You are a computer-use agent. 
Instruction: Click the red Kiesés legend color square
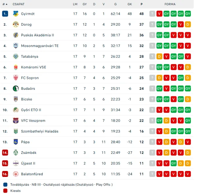[5, 190]
